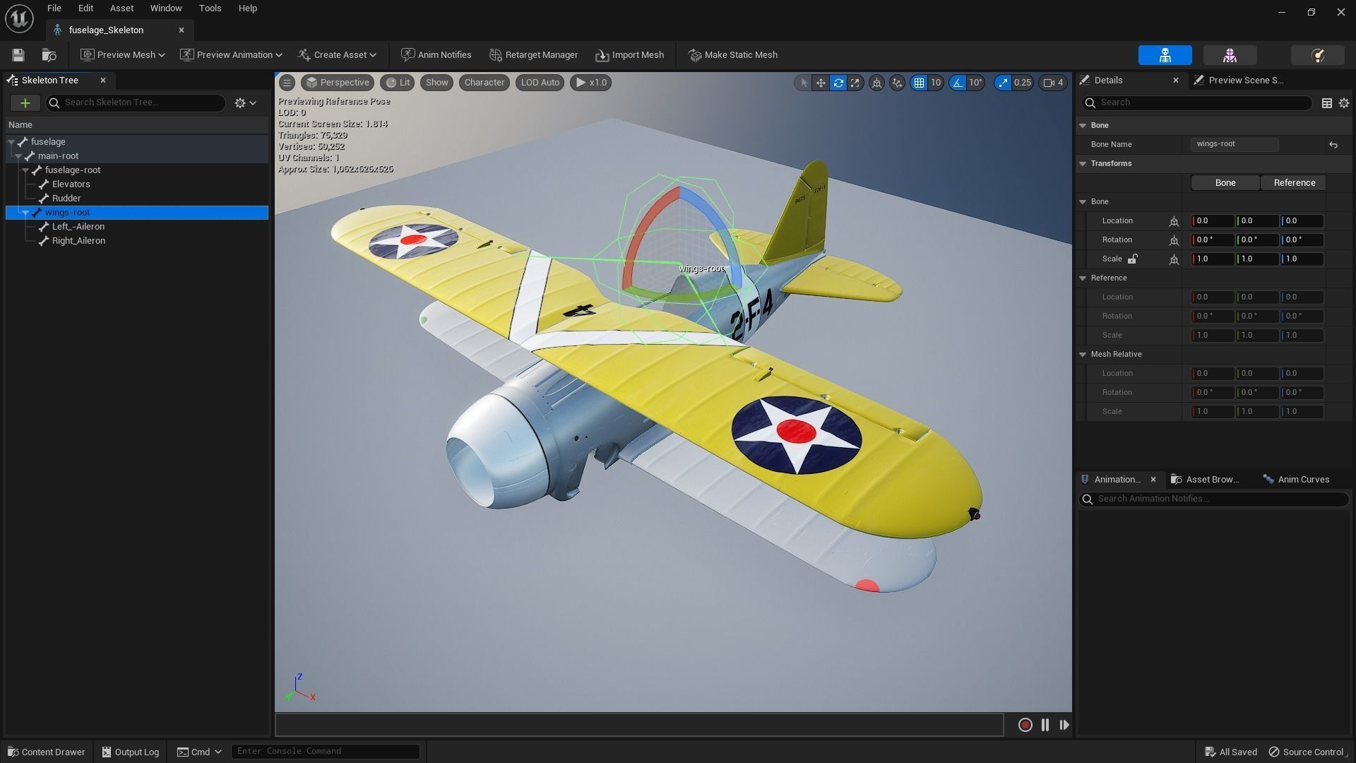The height and width of the screenshot is (763, 1356).
Task: Click Make Static Mesh button
Action: (x=733, y=55)
